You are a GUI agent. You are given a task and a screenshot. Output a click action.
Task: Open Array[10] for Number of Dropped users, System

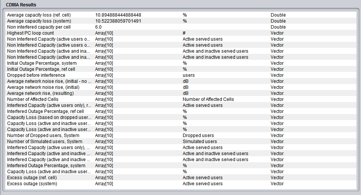pos(104,136)
